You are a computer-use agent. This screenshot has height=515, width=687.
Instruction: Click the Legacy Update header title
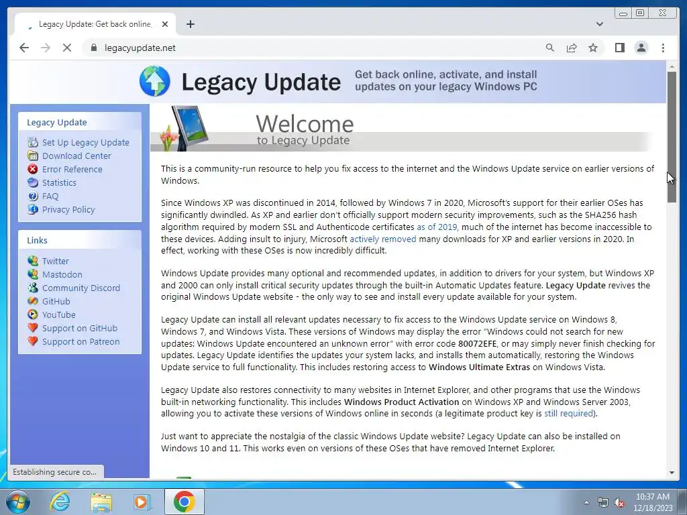[x=261, y=82]
